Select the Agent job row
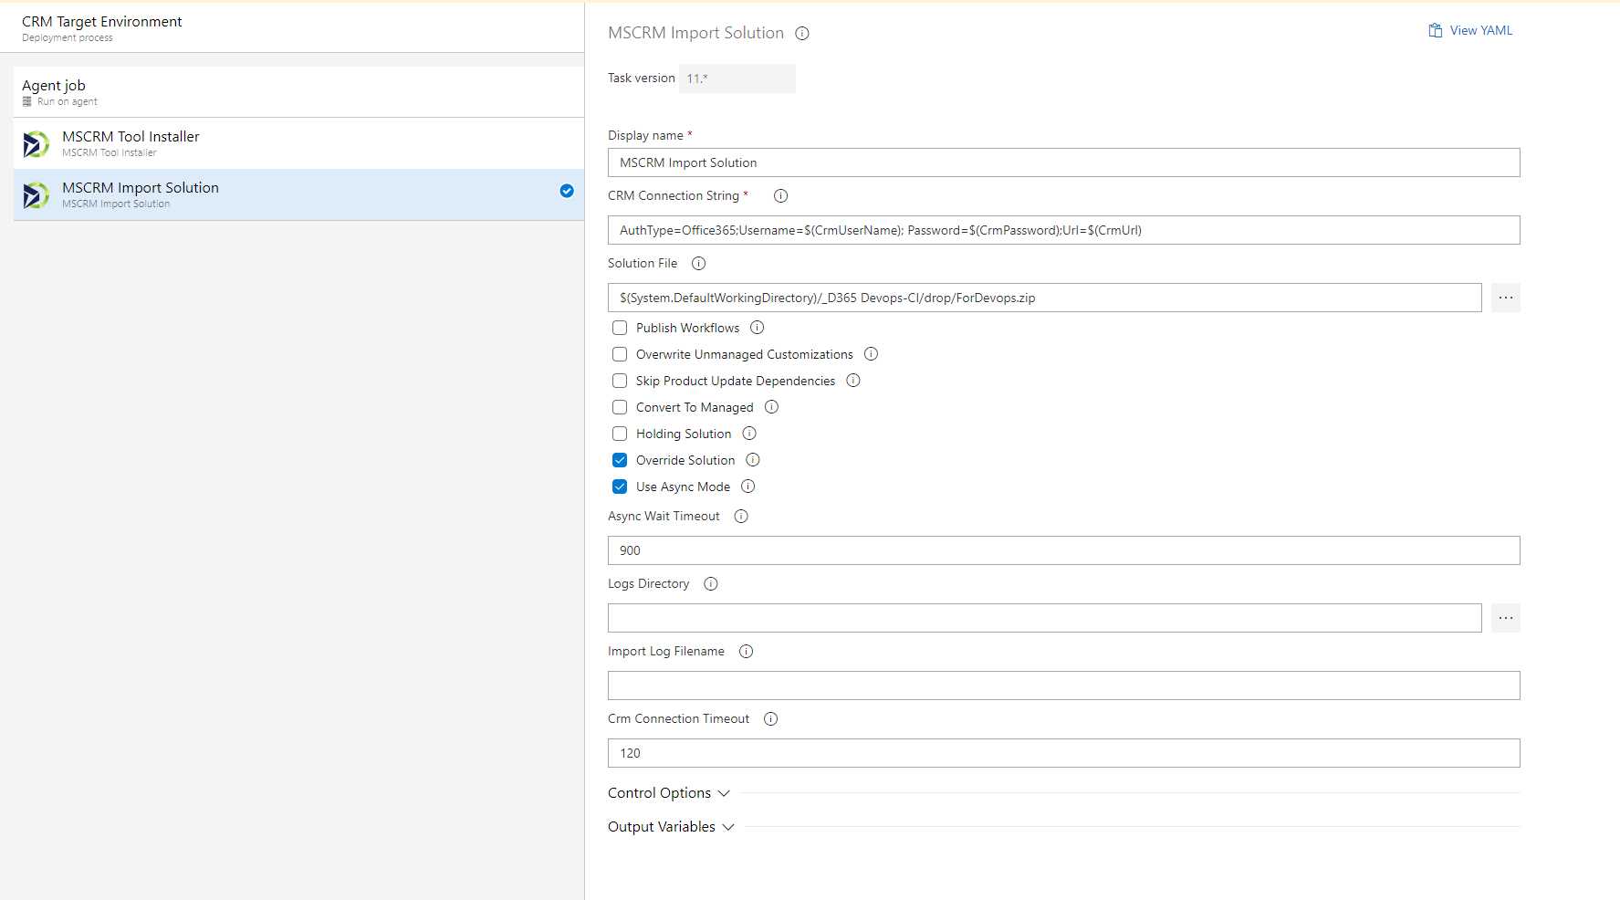The width and height of the screenshot is (1620, 900). click(x=298, y=91)
